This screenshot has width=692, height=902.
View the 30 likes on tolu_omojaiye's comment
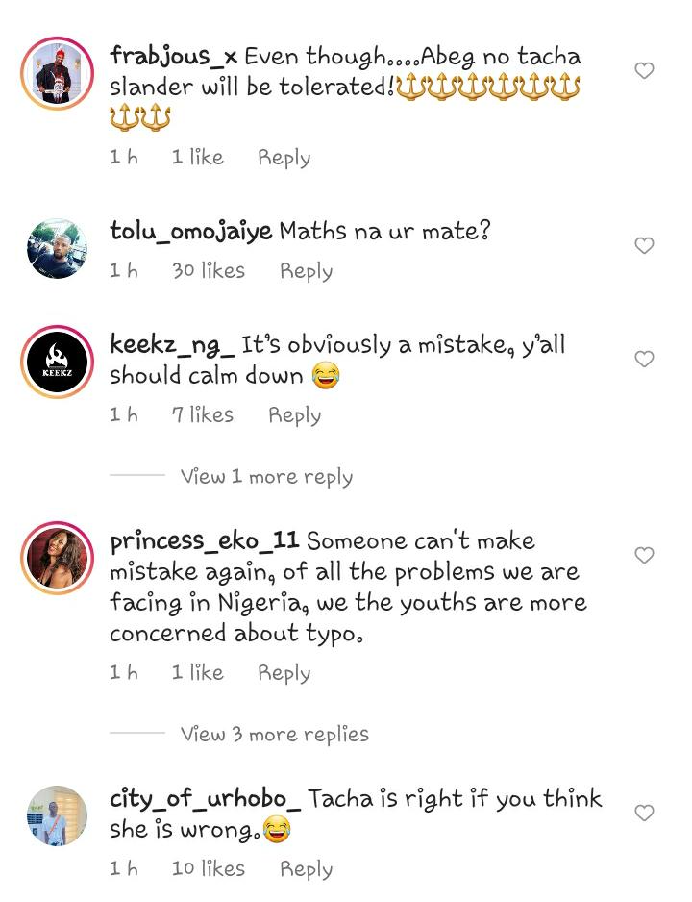[209, 271]
